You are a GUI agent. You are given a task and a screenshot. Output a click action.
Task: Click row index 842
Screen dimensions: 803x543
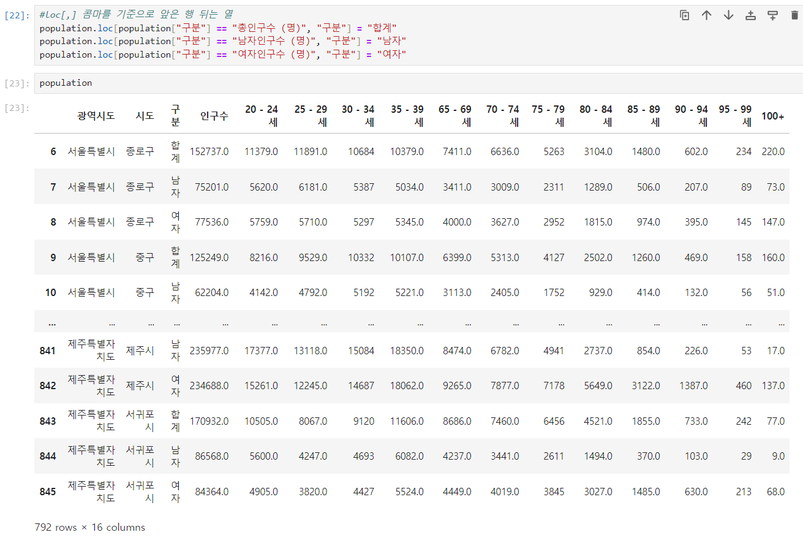point(48,385)
